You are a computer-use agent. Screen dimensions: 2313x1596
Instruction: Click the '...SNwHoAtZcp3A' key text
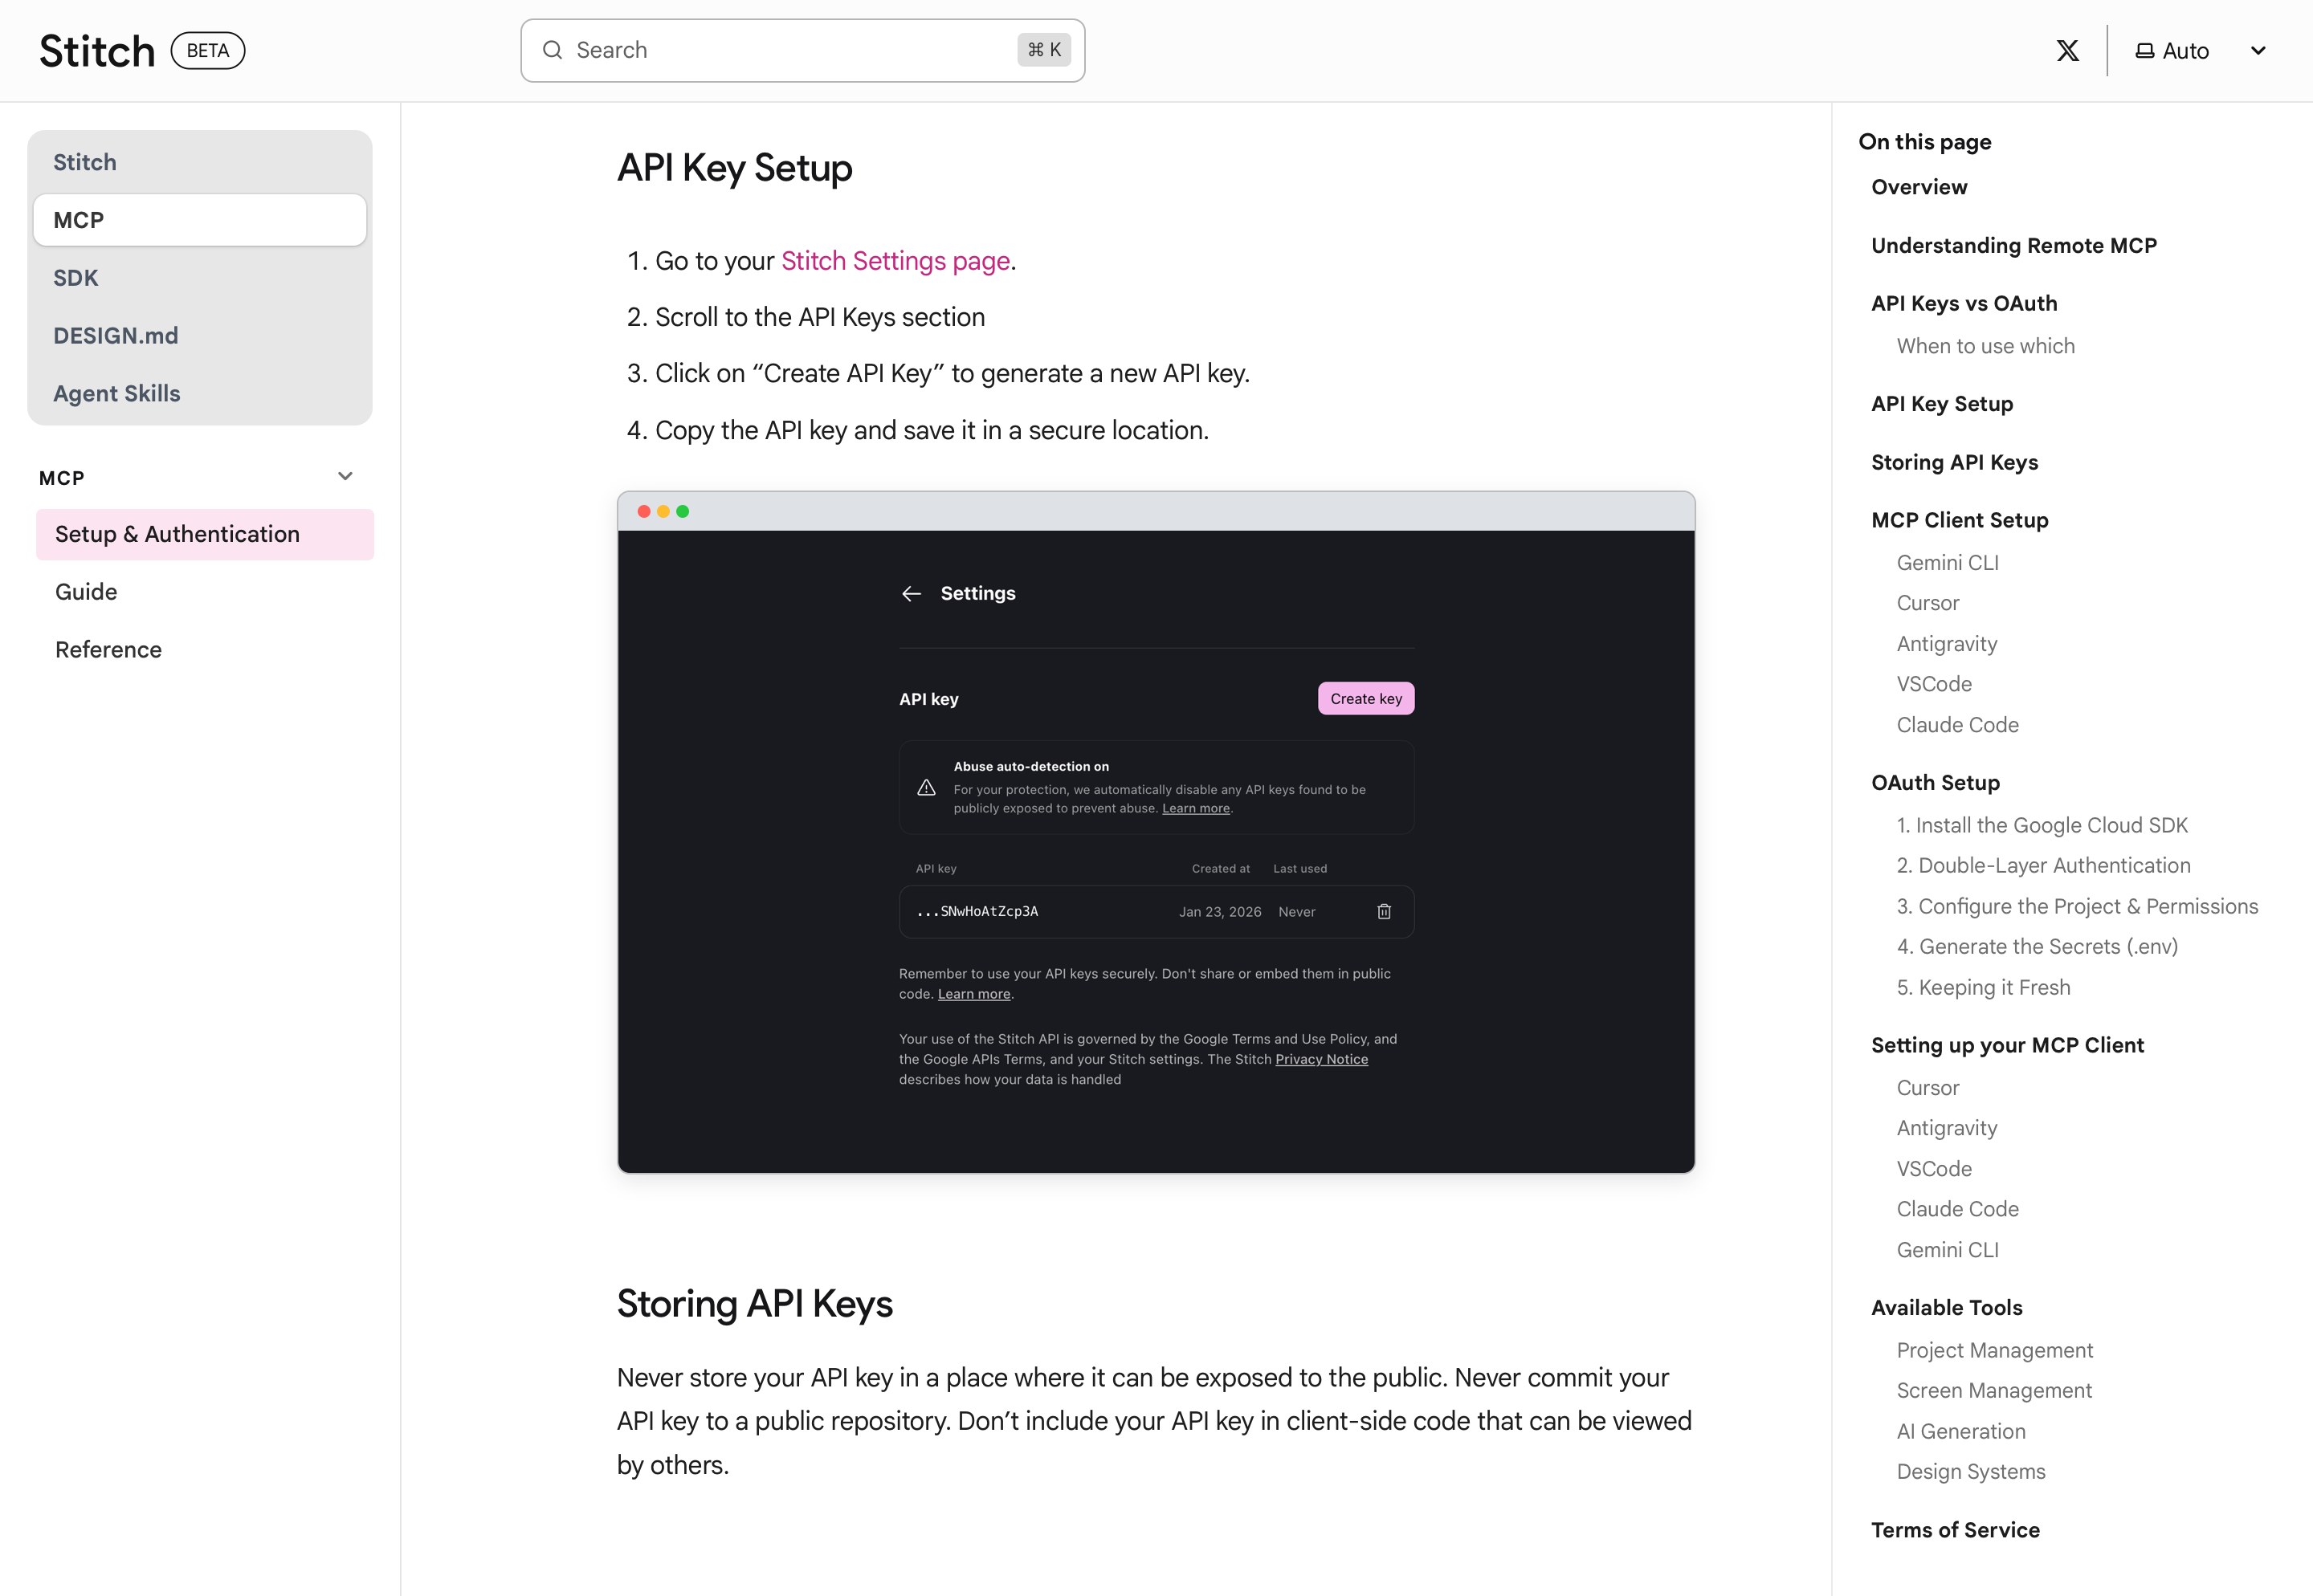coord(977,912)
